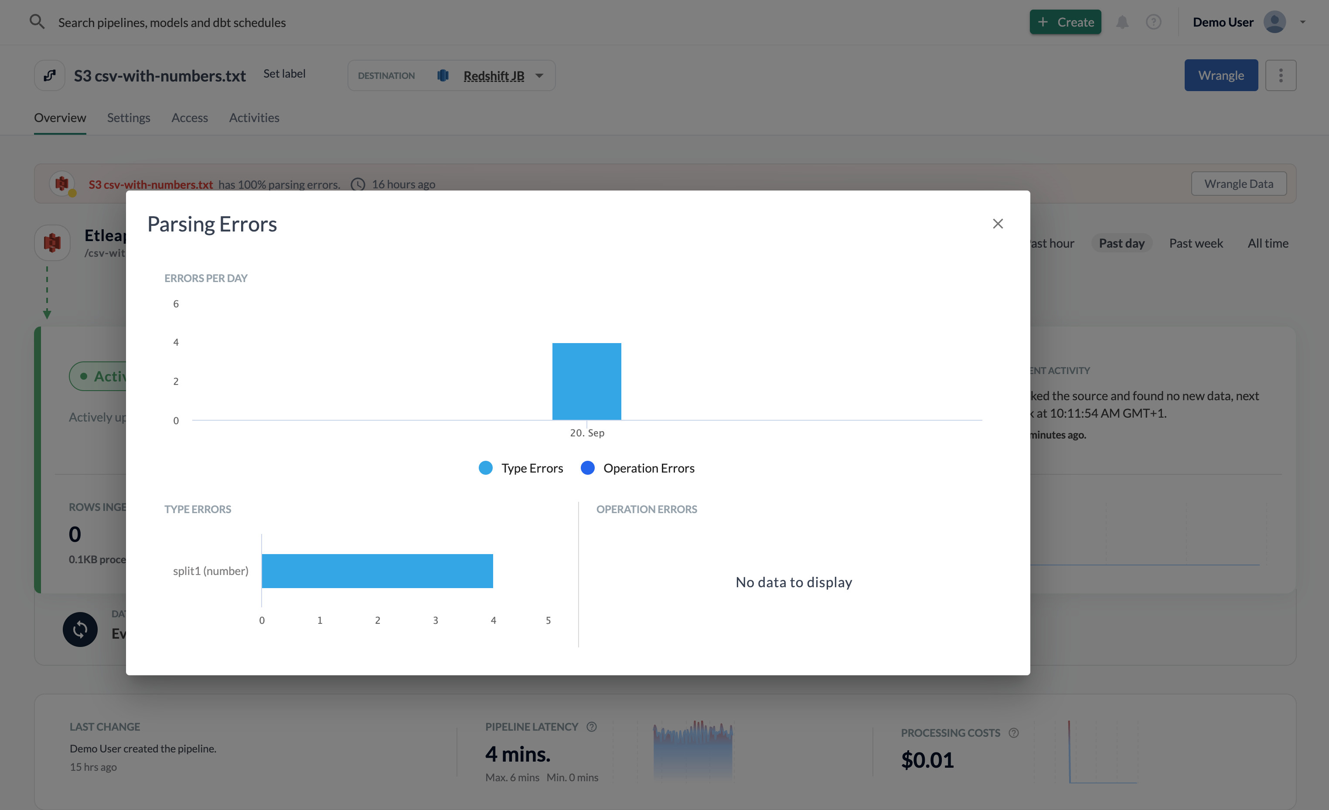Click the Demo User avatar icon

pos(1274,22)
